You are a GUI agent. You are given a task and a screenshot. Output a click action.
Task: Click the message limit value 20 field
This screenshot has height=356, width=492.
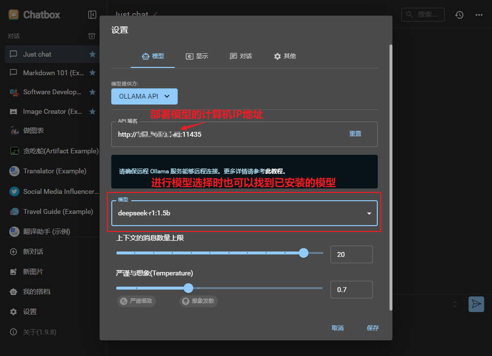(351, 254)
